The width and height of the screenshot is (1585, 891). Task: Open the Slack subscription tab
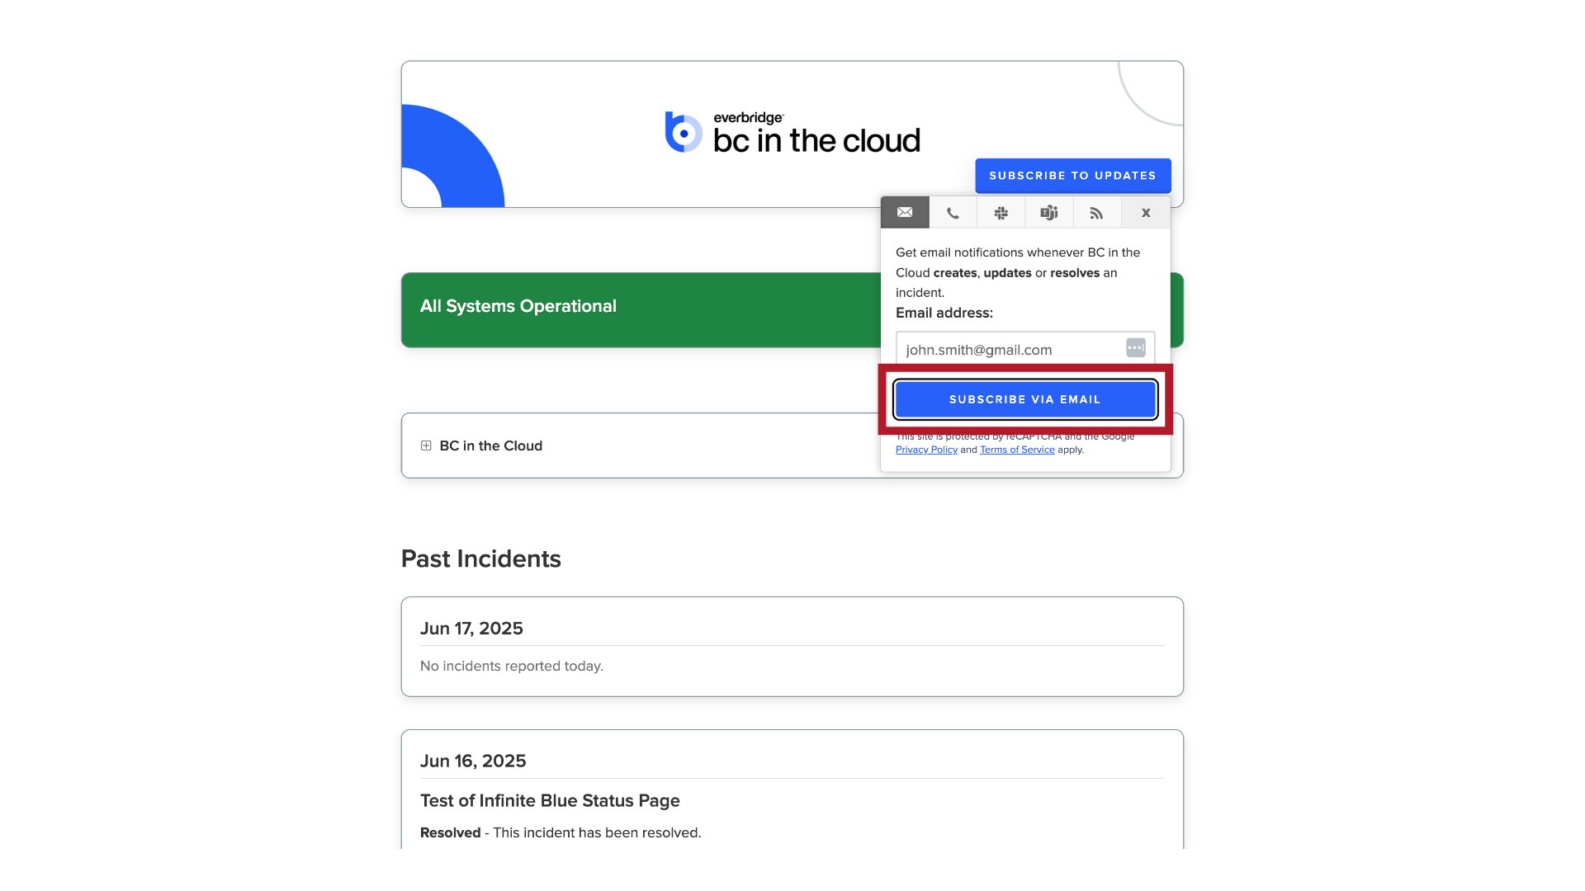tap(1001, 213)
